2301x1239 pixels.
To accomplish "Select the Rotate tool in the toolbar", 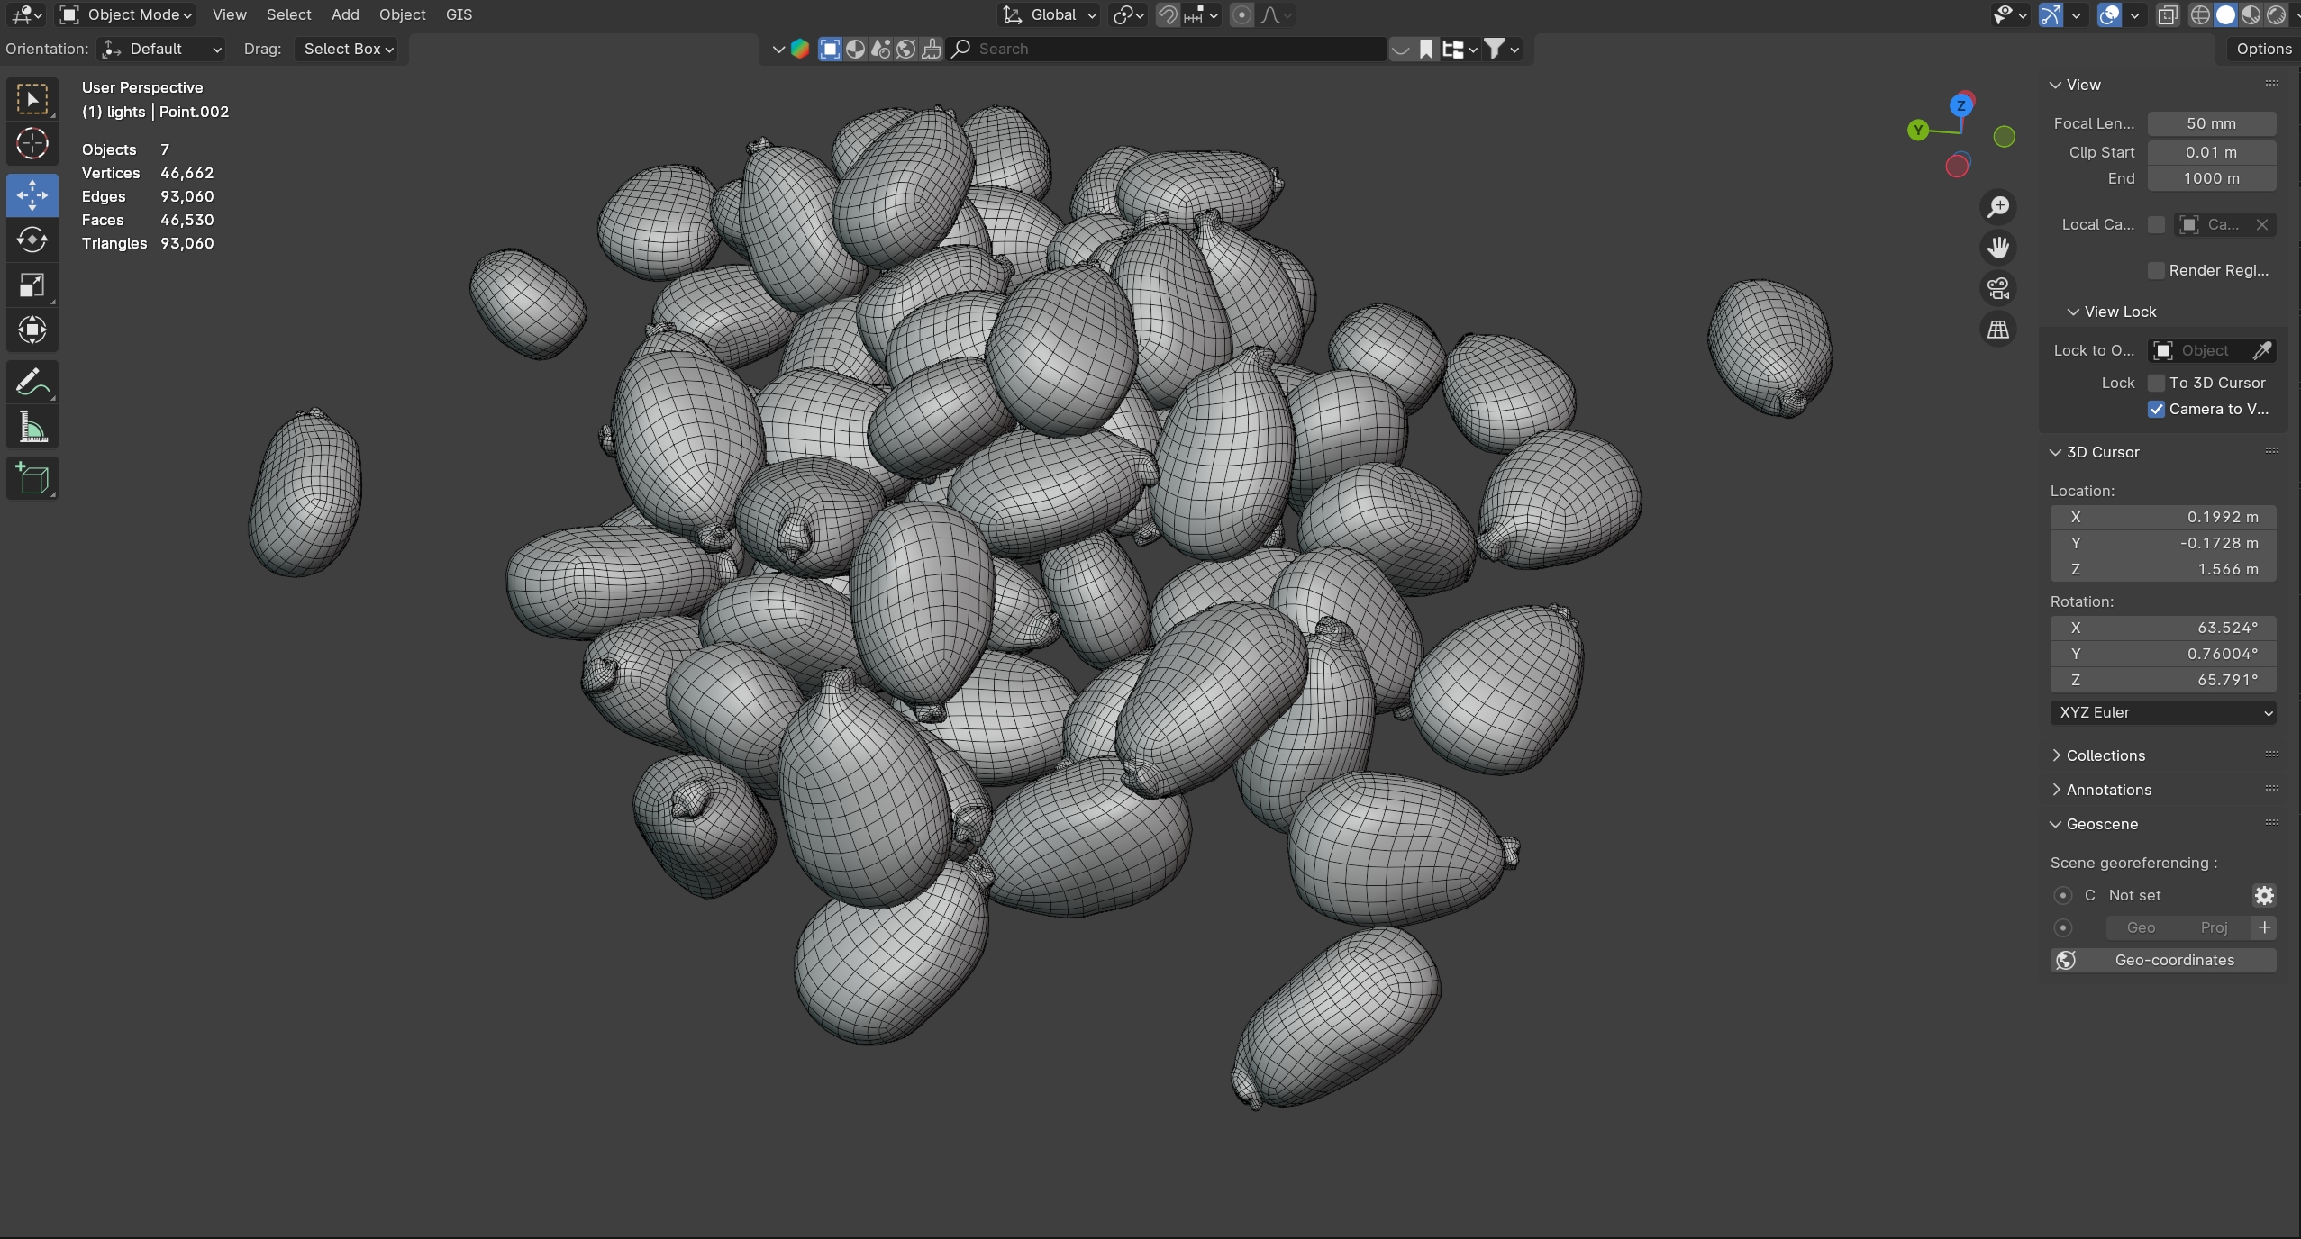I will pyautogui.click(x=32, y=240).
